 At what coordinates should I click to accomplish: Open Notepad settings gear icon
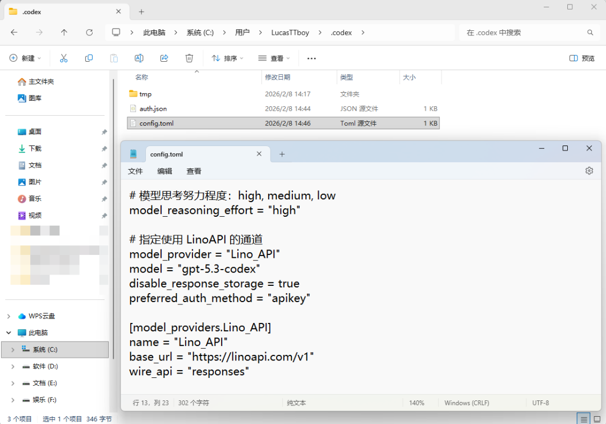tap(589, 171)
